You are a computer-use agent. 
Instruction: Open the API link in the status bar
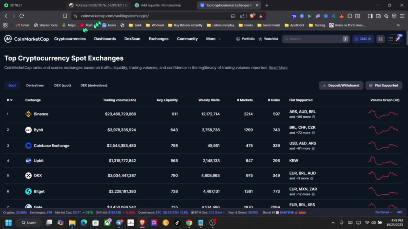coord(399,212)
